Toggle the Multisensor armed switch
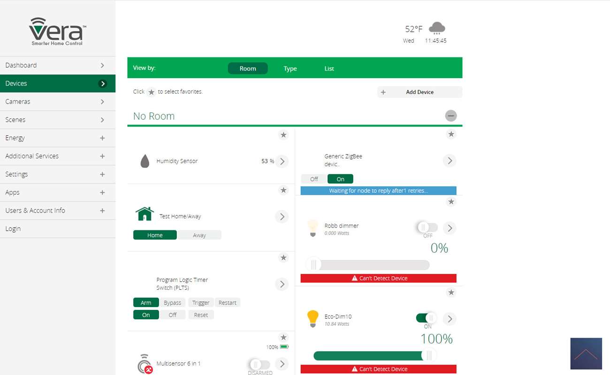The height and width of the screenshot is (375, 610). [259, 364]
